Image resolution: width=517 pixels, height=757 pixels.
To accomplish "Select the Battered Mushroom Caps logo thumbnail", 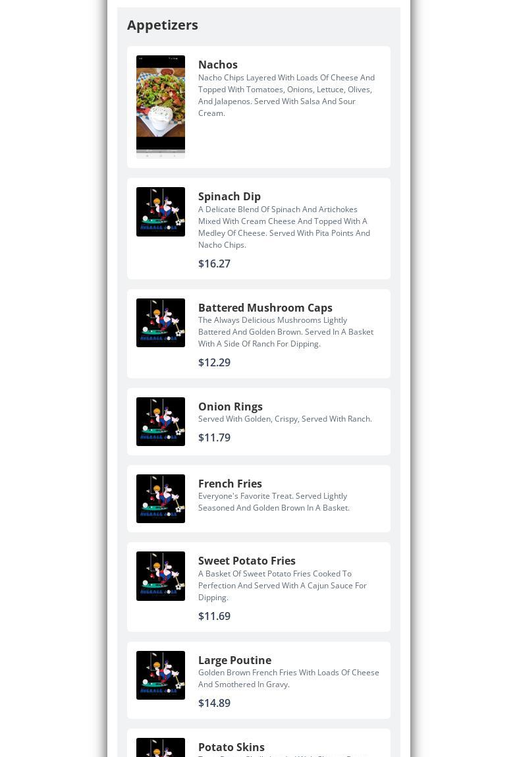I will tap(160, 322).
